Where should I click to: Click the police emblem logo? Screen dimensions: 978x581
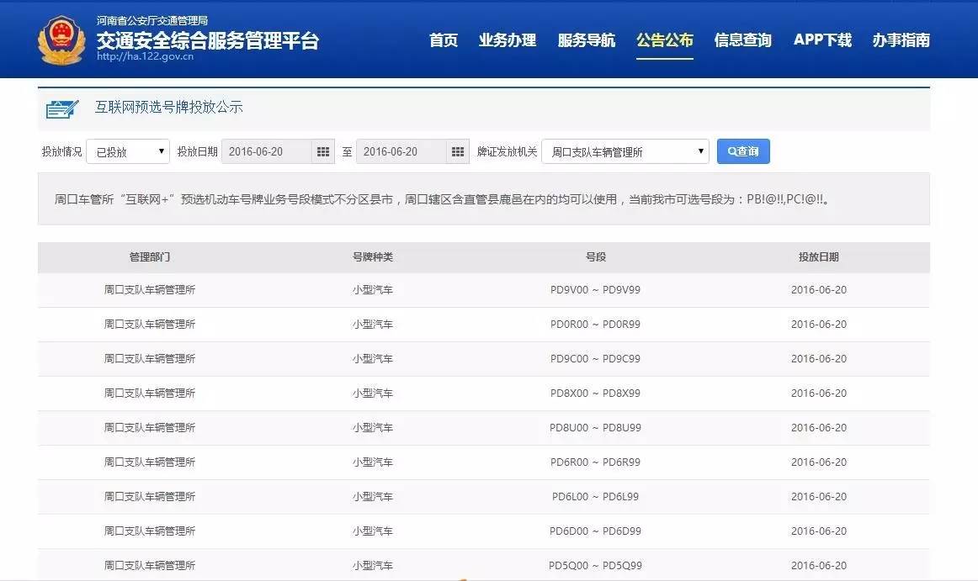tap(62, 38)
